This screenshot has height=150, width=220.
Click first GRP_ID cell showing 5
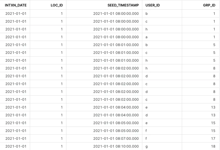pos(214,45)
